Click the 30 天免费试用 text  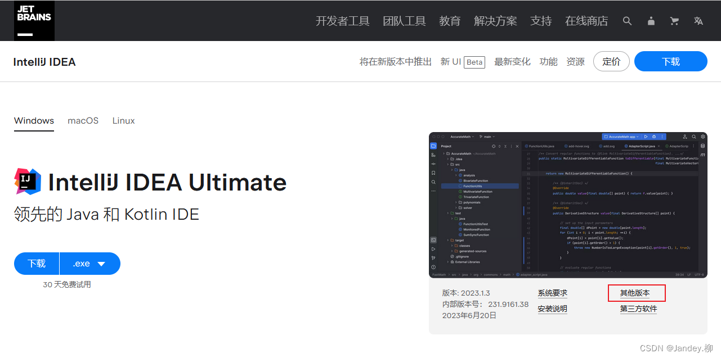pyautogui.click(x=67, y=285)
